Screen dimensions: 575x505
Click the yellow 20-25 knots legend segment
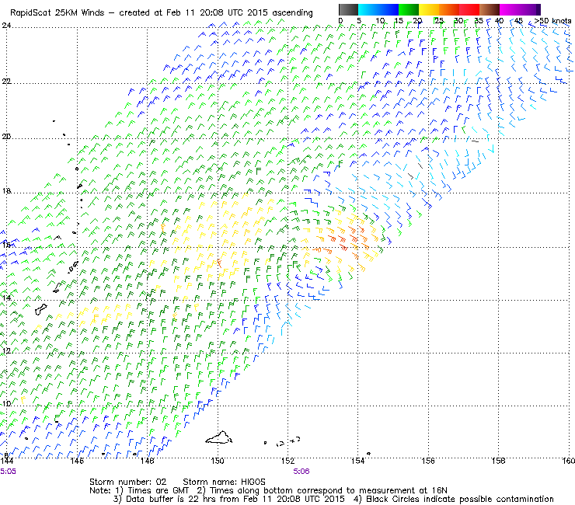tap(429, 9)
